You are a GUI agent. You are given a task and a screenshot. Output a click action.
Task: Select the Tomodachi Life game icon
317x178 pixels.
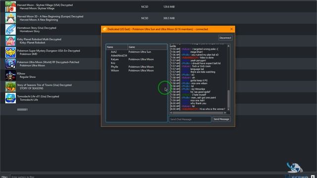[10, 98]
